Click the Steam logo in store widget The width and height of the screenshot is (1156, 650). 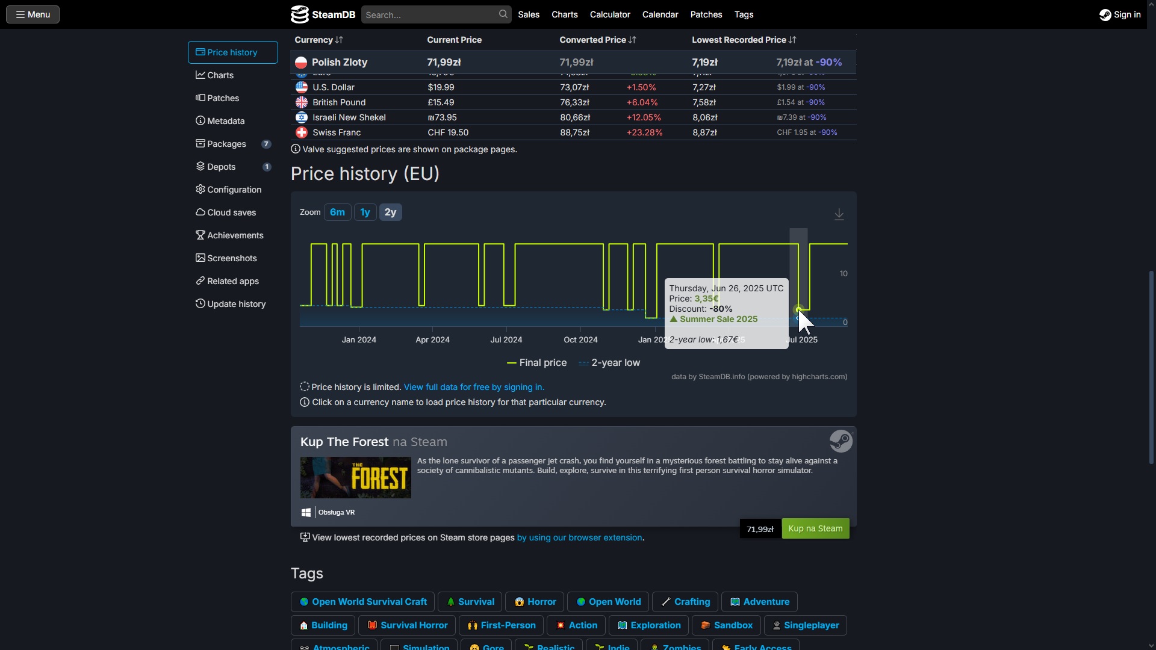[x=841, y=441]
